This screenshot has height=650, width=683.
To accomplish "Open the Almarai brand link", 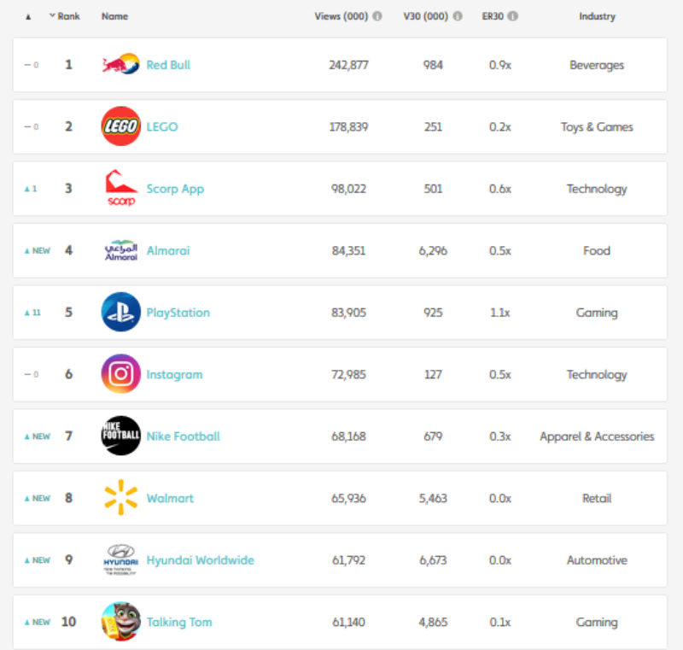I will pyautogui.click(x=168, y=251).
